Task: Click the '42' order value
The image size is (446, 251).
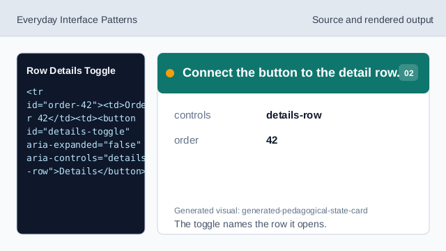Action: pos(272,140)
